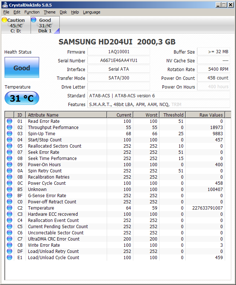The height and width of the screenshot is (285, 236).
Task: Open the File menu
Action: pos(6,12)
